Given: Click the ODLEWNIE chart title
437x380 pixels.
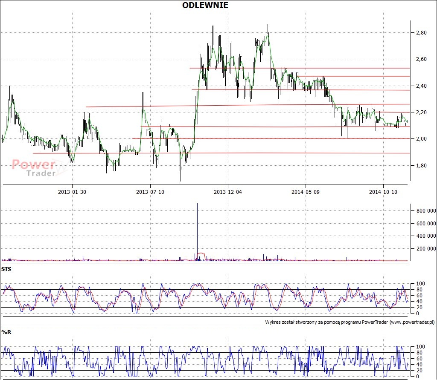Looking at the screenshot, I should (x=205, y=5).
